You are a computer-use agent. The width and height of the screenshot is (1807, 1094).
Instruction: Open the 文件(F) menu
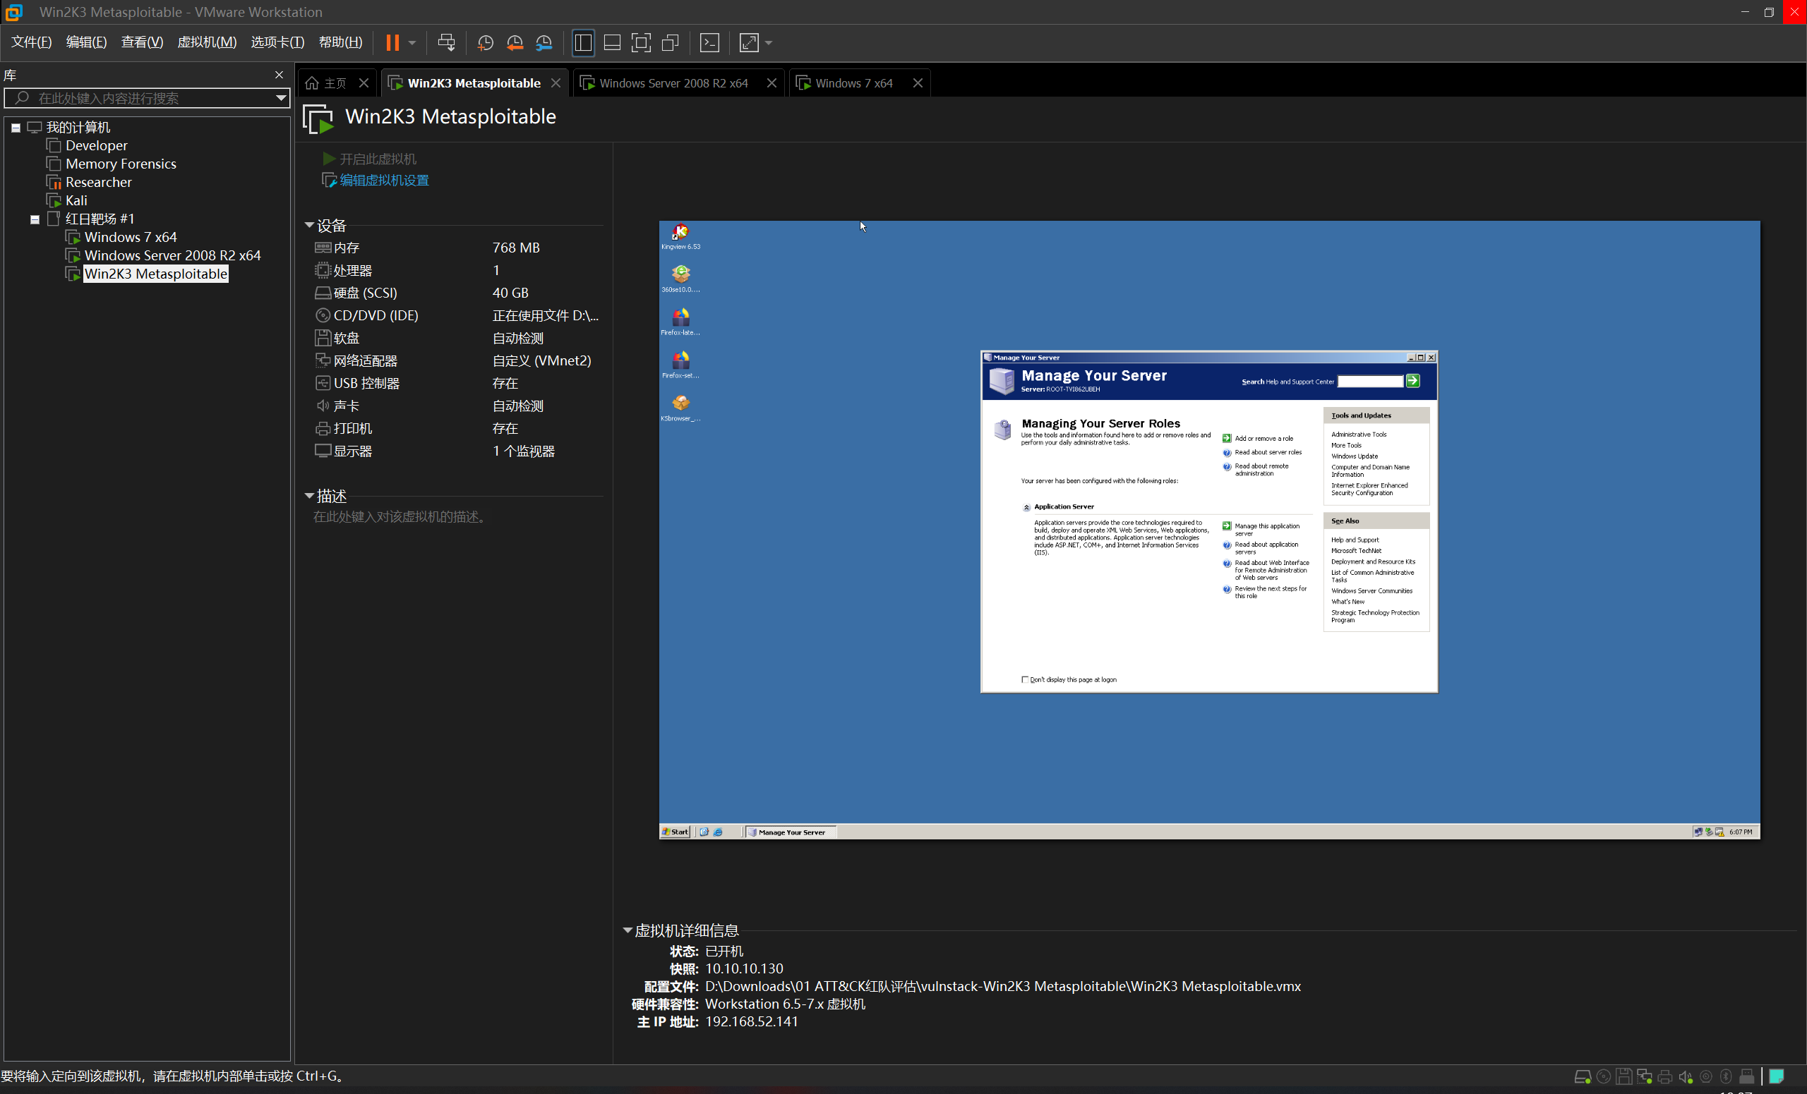[31, 42]
